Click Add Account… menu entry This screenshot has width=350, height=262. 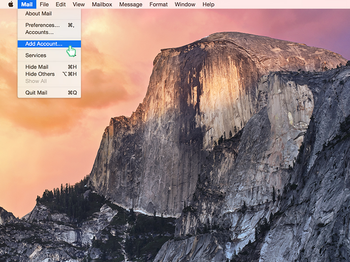(x=49, y=44)
